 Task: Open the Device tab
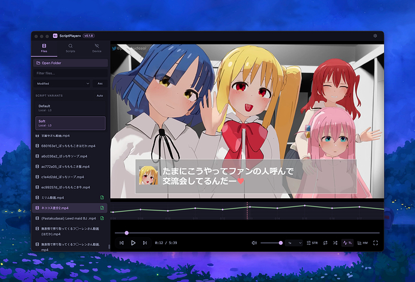click(x=97, y=49)
